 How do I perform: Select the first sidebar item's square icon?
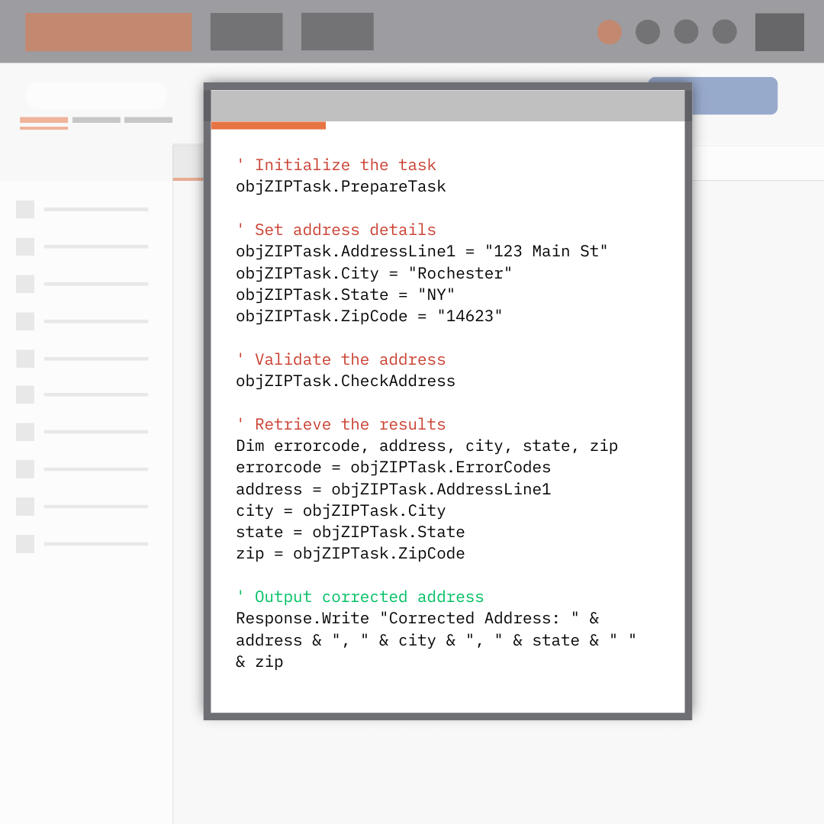click(25, 209)
